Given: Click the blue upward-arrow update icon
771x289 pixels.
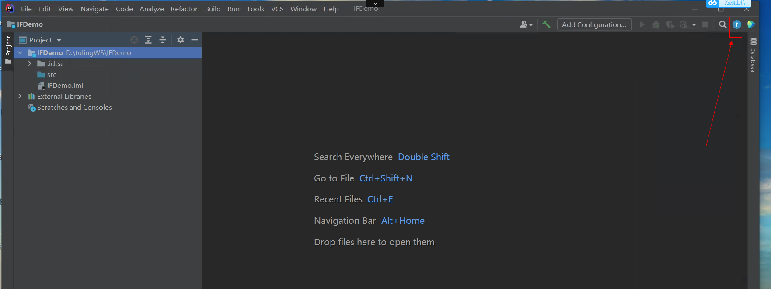Looking at the screenshot, I should (737, 24).
